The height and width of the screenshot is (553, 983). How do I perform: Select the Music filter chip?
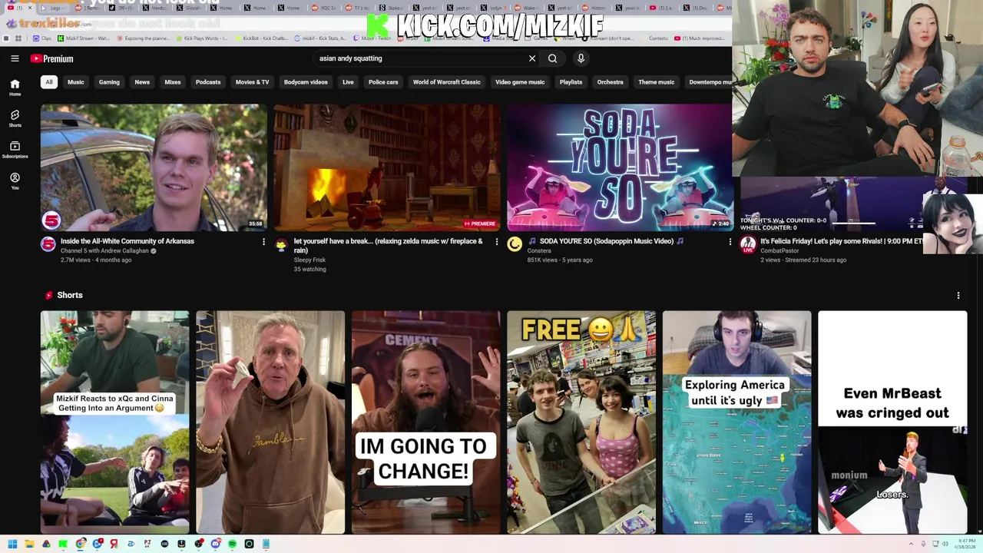75,82
